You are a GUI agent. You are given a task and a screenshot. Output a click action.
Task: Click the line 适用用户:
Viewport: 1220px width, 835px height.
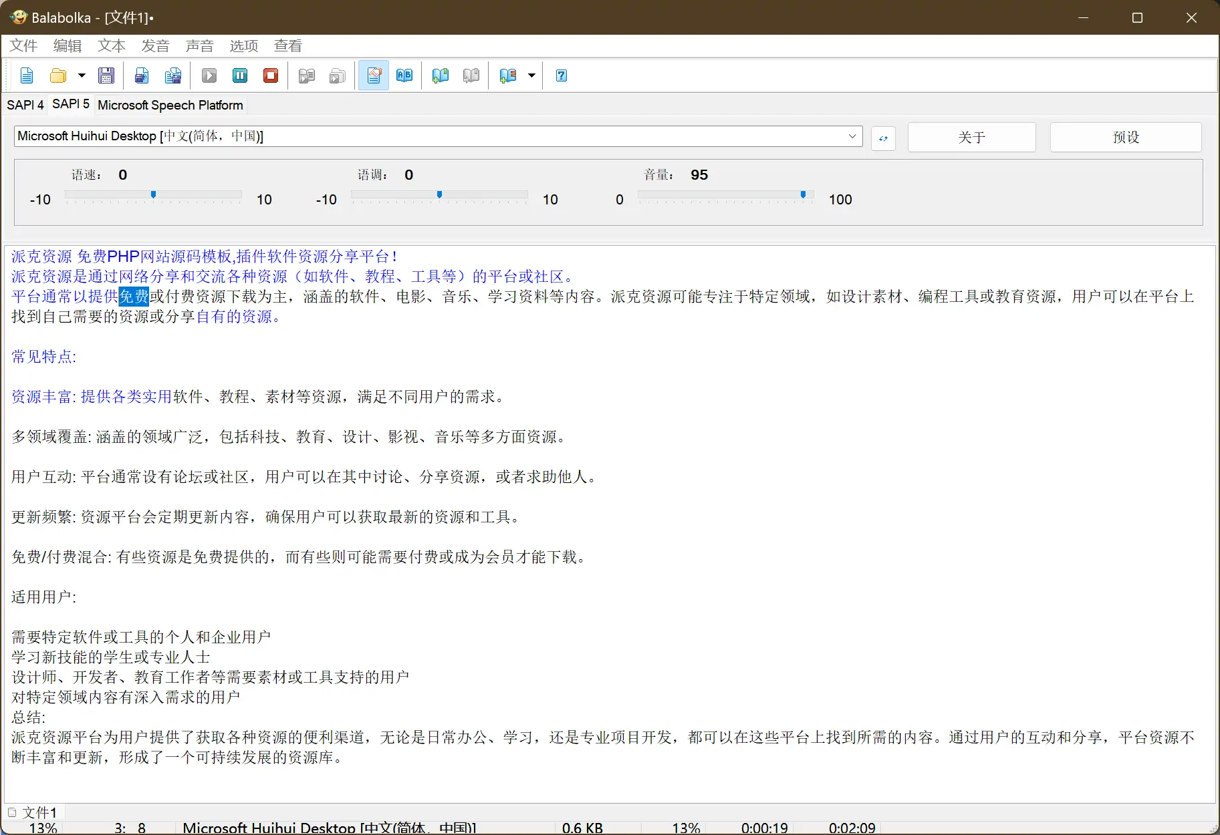point(44,597)
